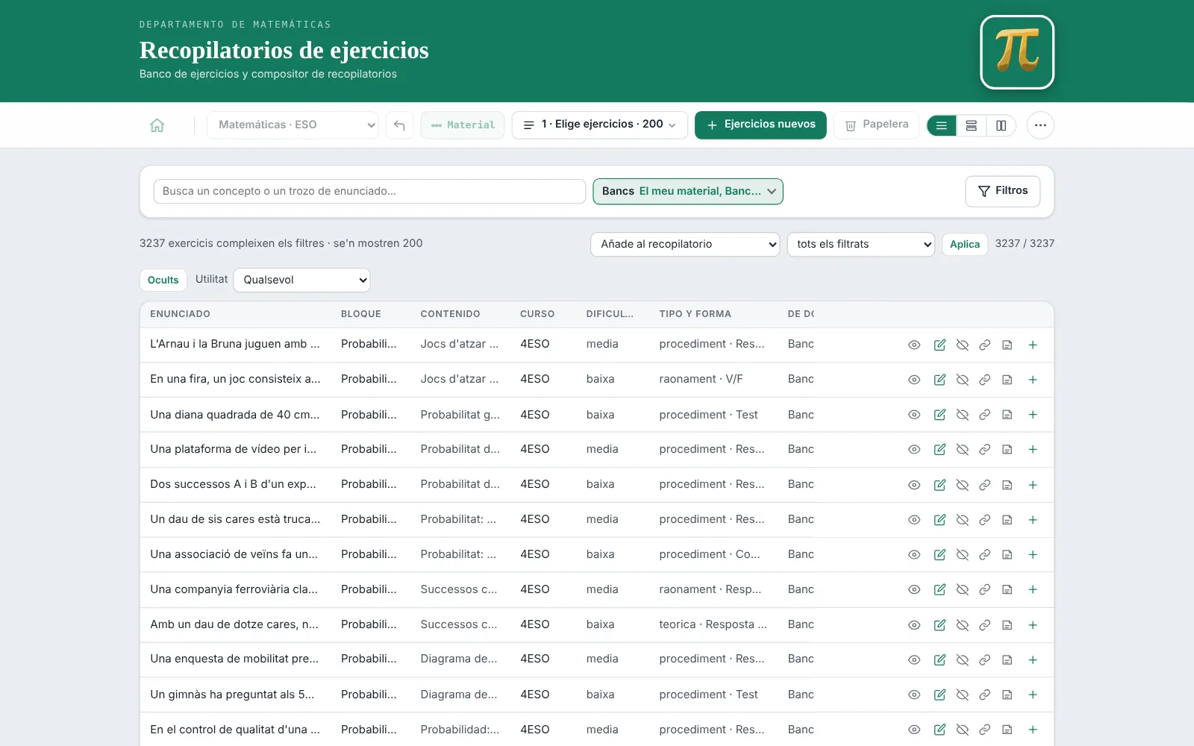
Task: Preview "L'Arnau i la Bruna" exercise with eye icon
Action: tap(914, 345)
